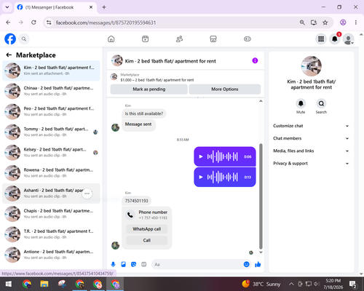The height and width of the screenshot is (291, 364).
Task: Click the 0:06 audio clip waveform
Action: click(x=222, y=156)
